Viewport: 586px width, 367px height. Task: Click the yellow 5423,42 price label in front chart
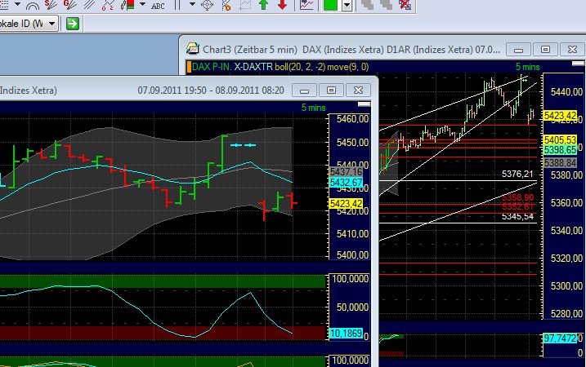point(346,204)
